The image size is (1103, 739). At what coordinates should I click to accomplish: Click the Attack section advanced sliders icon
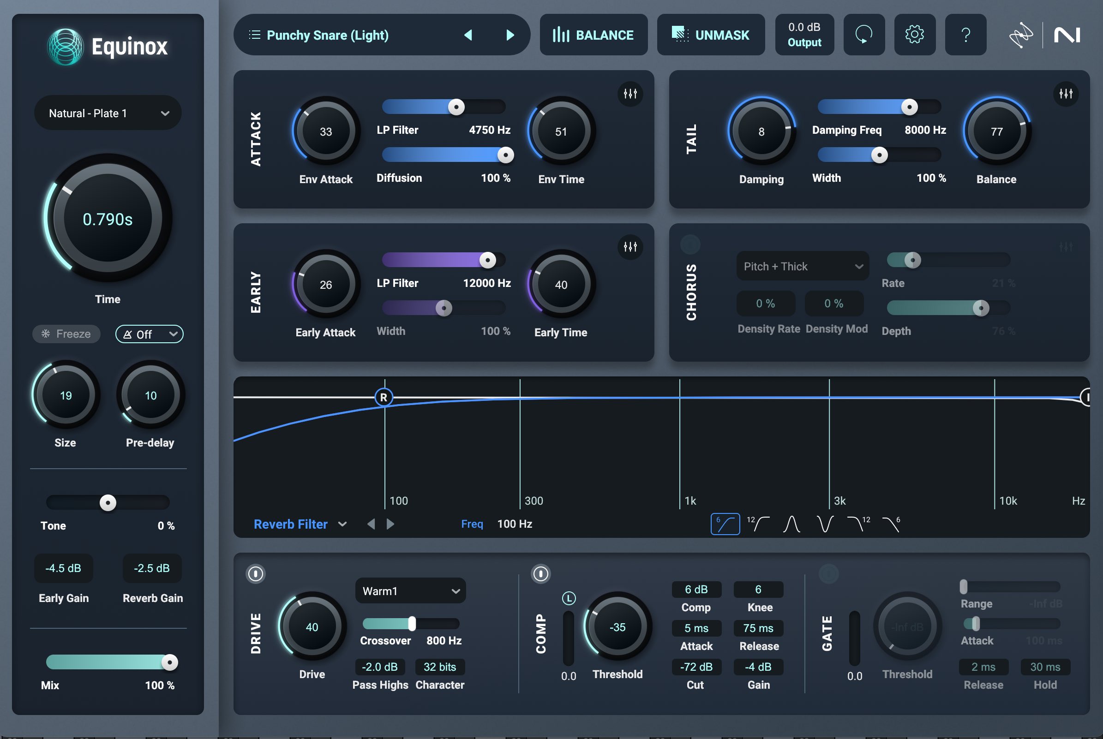(630, 94)
